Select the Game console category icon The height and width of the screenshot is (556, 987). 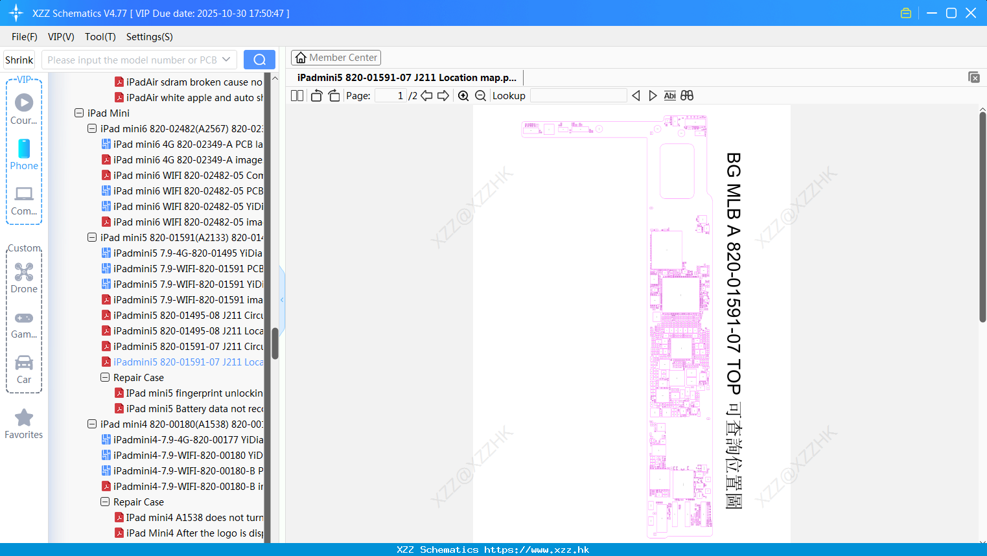pos(24,324)
